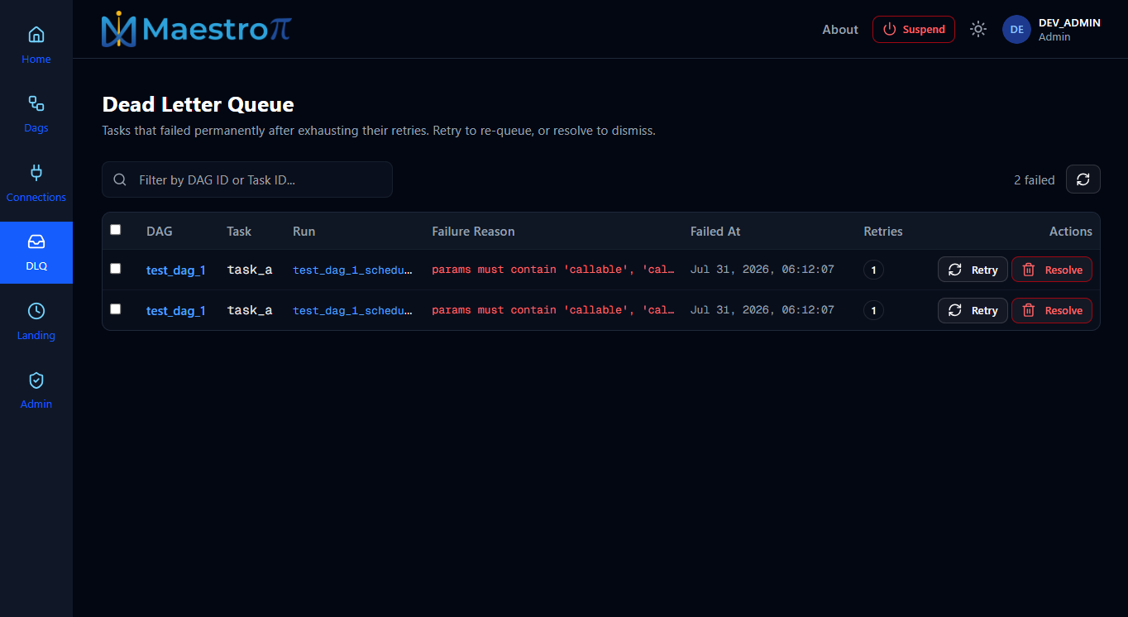
Task: Retry the second failed task_a row
Action: coord(973,310)
